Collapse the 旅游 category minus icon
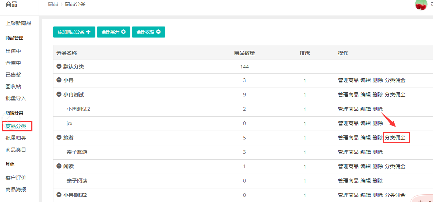 click(x=59, y=138)
